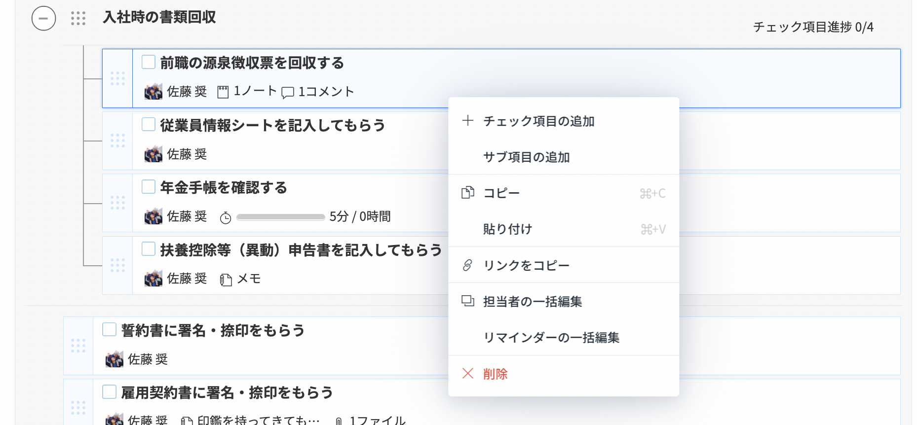Check 前職の源泉徴収票を回収する checkbox
The height and width of the screenshot is (425, 917).
point(149,62)
